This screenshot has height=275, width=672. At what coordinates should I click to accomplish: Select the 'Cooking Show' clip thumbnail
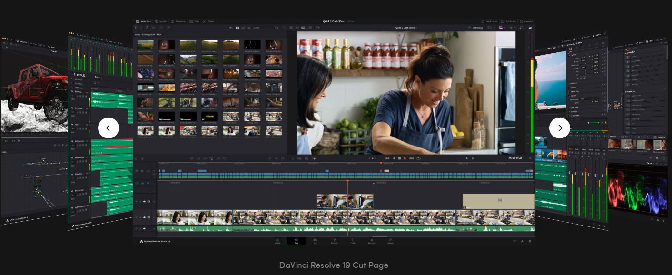pyautogui.click(x=252, y=117)
